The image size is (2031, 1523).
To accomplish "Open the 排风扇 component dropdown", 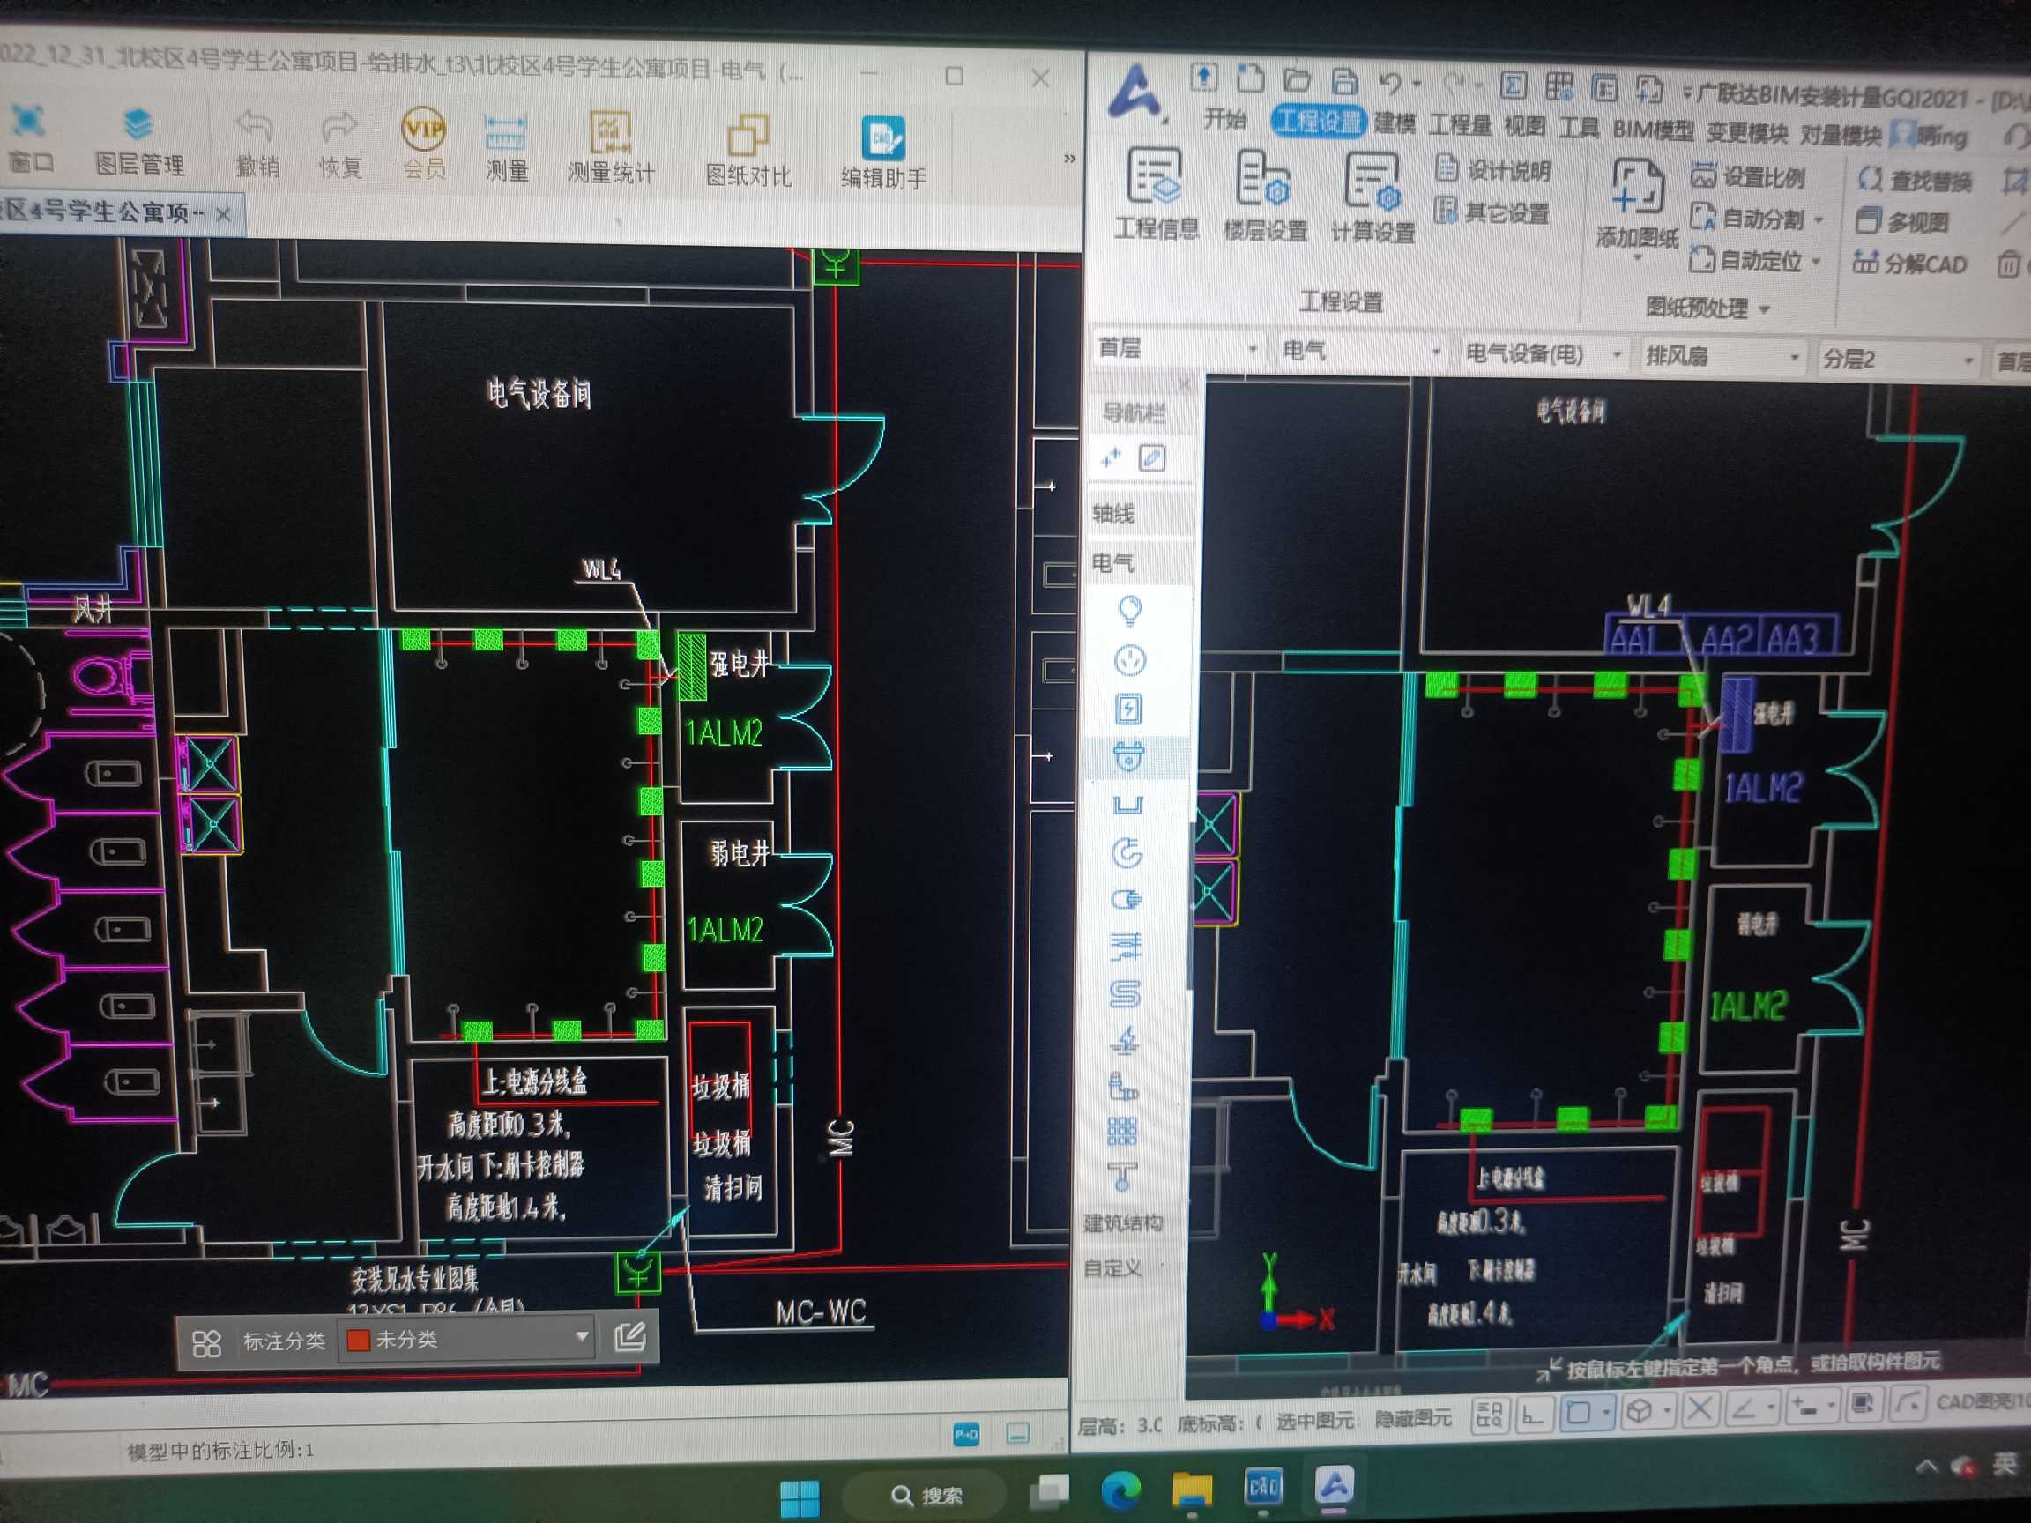I will click(x=1722, y=356).
